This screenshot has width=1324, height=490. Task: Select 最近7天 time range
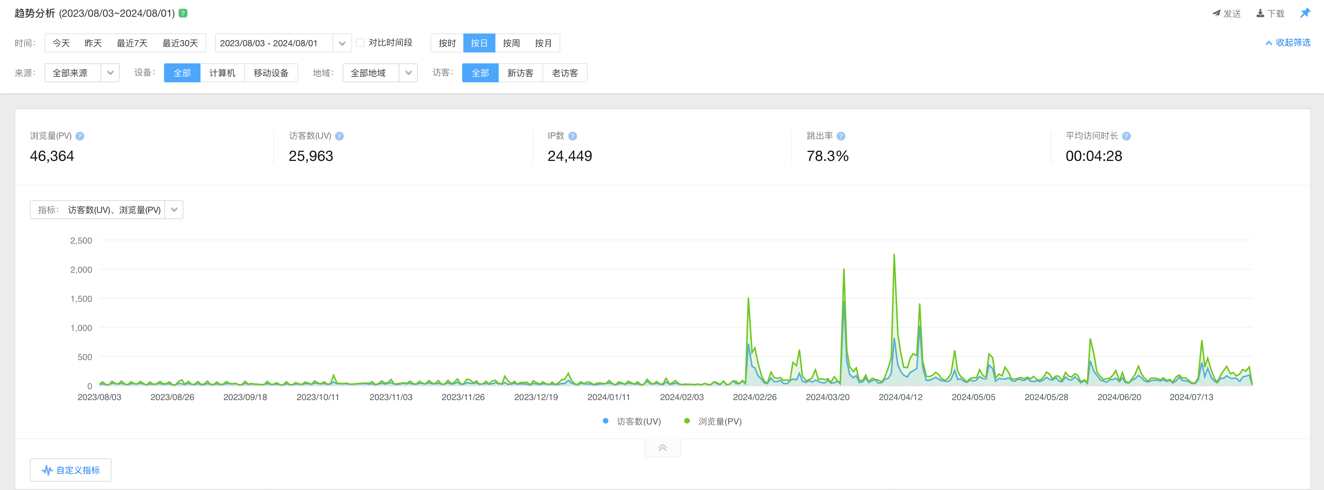coord(132,43)
